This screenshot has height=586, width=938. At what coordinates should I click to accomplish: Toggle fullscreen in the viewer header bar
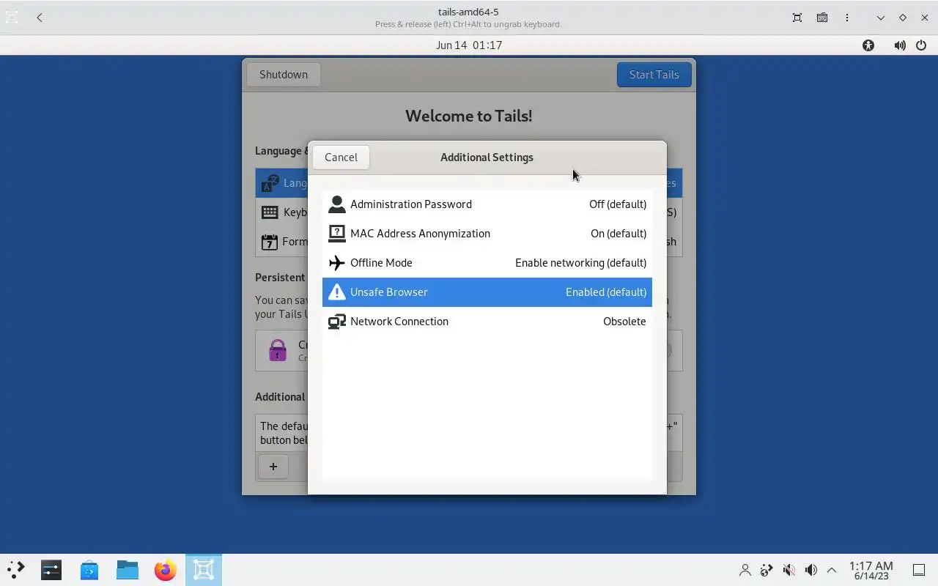click(797, 18)
